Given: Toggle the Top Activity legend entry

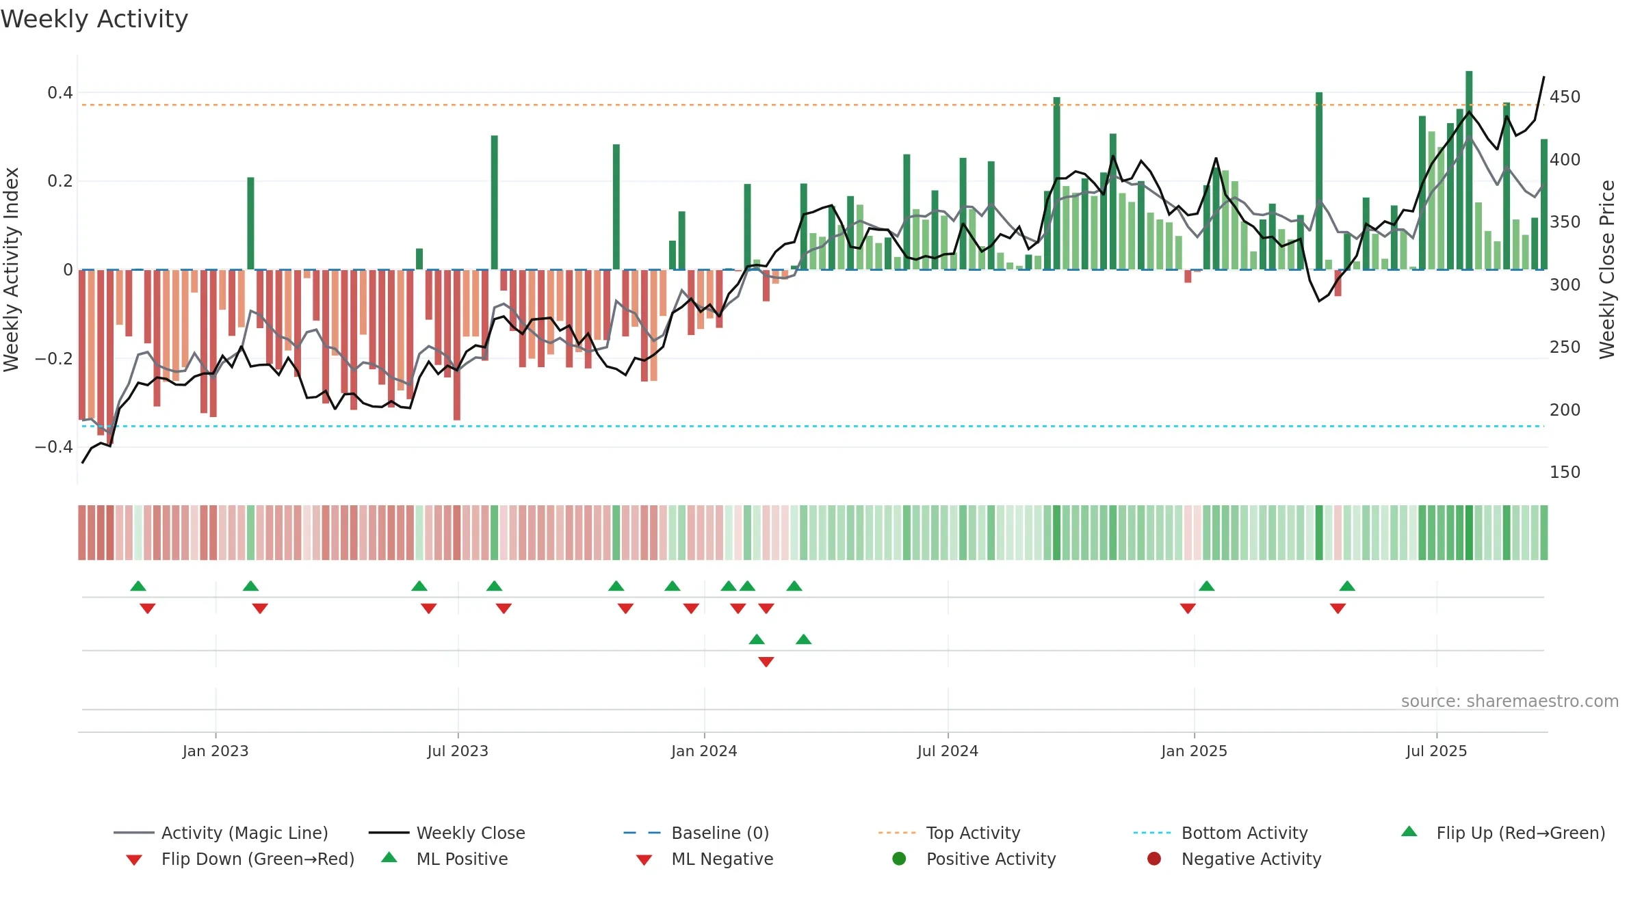Looking at the screenshot, I should pos(949,833).
